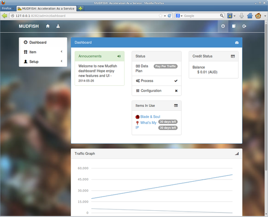Click the list icon in Items In Use header

(176, 105)
